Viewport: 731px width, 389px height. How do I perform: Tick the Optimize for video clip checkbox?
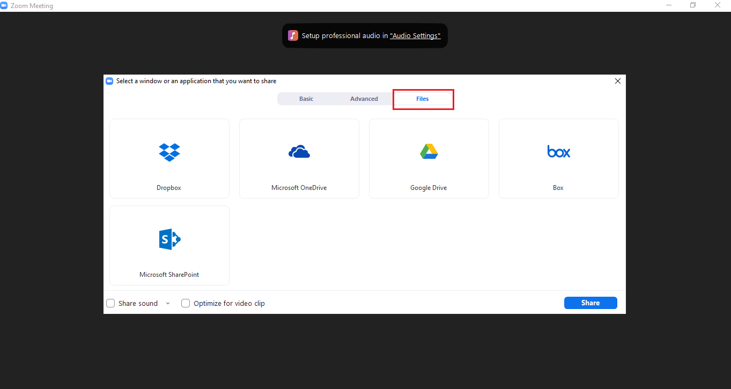186,303
